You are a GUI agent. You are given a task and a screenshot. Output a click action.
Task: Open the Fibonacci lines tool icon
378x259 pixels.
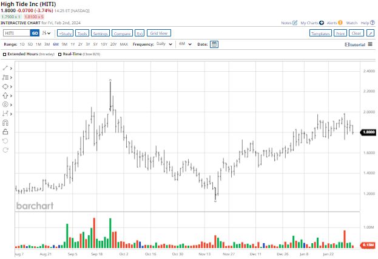[5, 78]
